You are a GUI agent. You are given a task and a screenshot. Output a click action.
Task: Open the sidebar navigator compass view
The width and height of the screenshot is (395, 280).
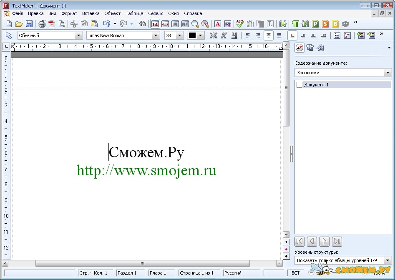click(299, 48)
